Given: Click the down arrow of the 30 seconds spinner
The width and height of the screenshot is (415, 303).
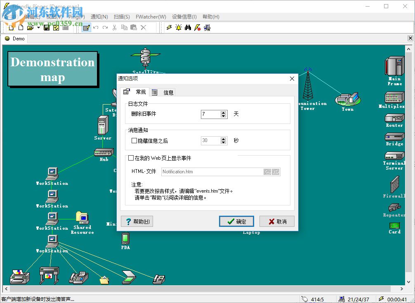Looking at the screenshot, I should (x=224, y=142).
